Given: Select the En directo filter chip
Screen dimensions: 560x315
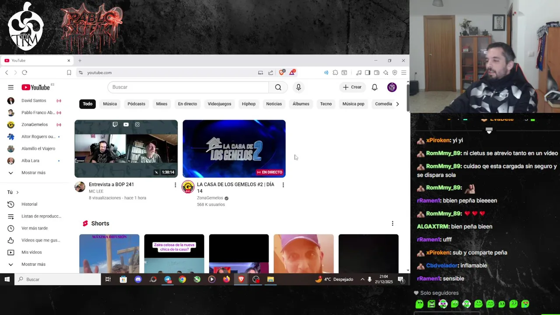Looking at the screenshot, I should click(x=187, y=104).
